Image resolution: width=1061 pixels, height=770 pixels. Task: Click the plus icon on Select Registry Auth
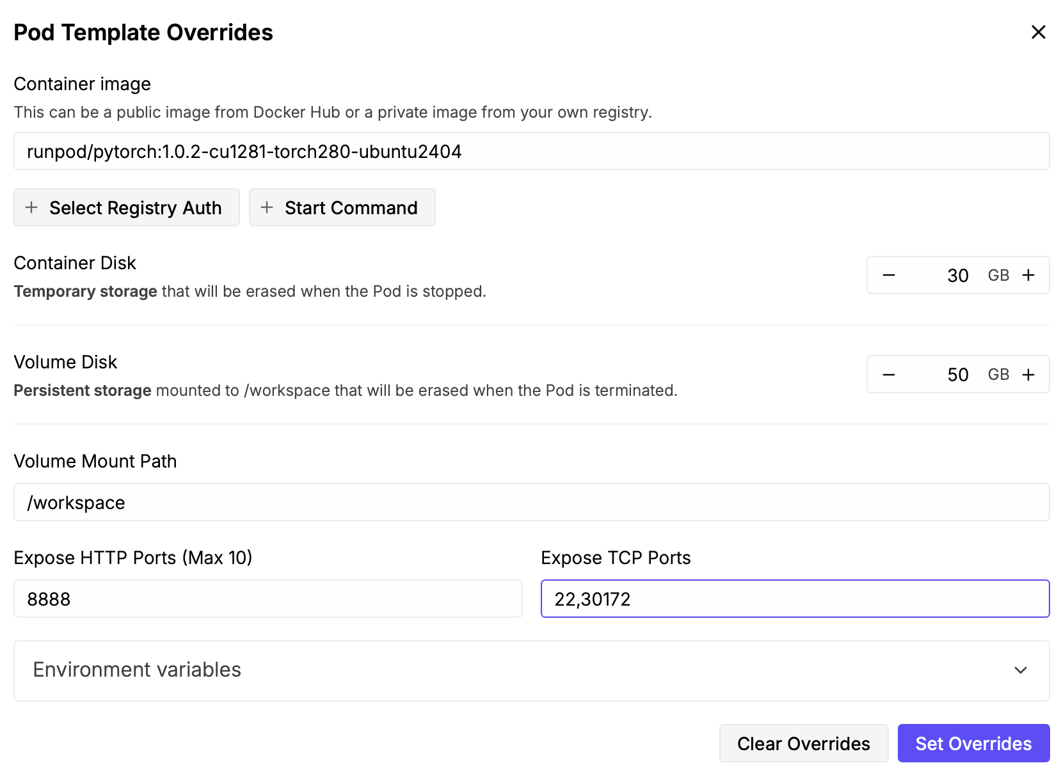coord(31,207)
